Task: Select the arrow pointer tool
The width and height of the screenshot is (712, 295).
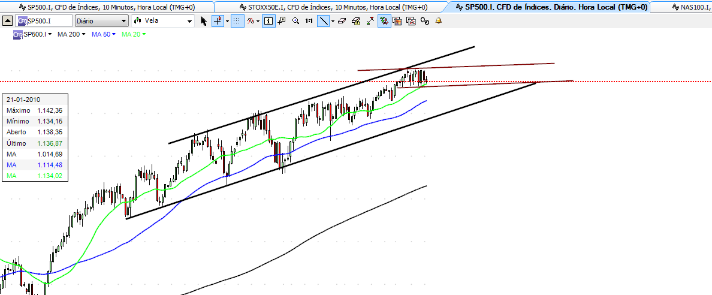Action: (203, 21)
